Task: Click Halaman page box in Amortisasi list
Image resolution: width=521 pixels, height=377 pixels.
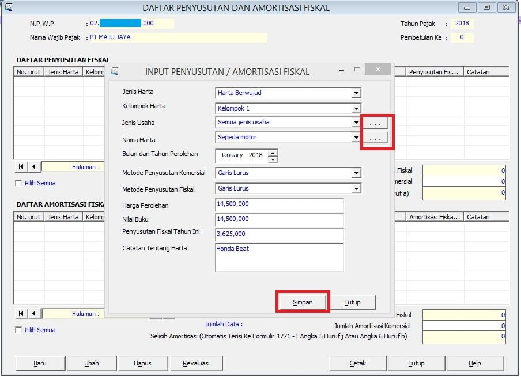Action: [x=73, y=314]
